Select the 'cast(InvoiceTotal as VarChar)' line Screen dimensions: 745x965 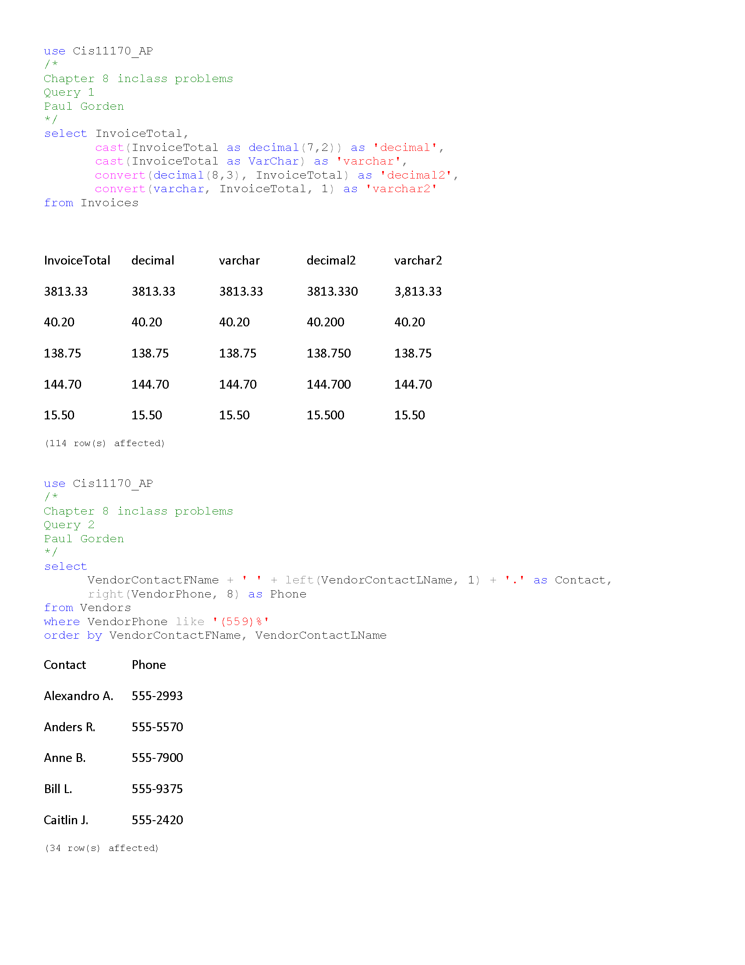coord(251,161)
